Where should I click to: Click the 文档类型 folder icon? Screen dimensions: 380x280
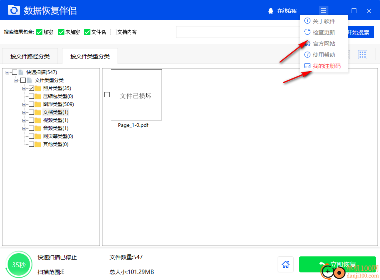click(x=38, y=112)
